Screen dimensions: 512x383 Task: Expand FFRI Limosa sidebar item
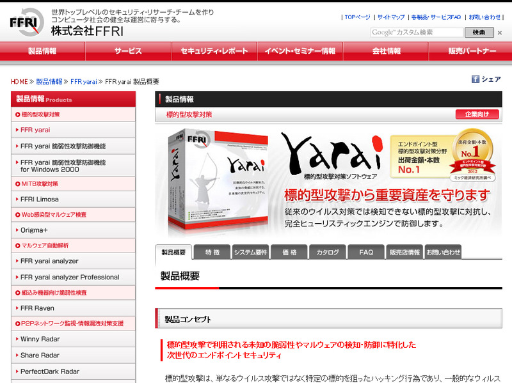[40, 199]
